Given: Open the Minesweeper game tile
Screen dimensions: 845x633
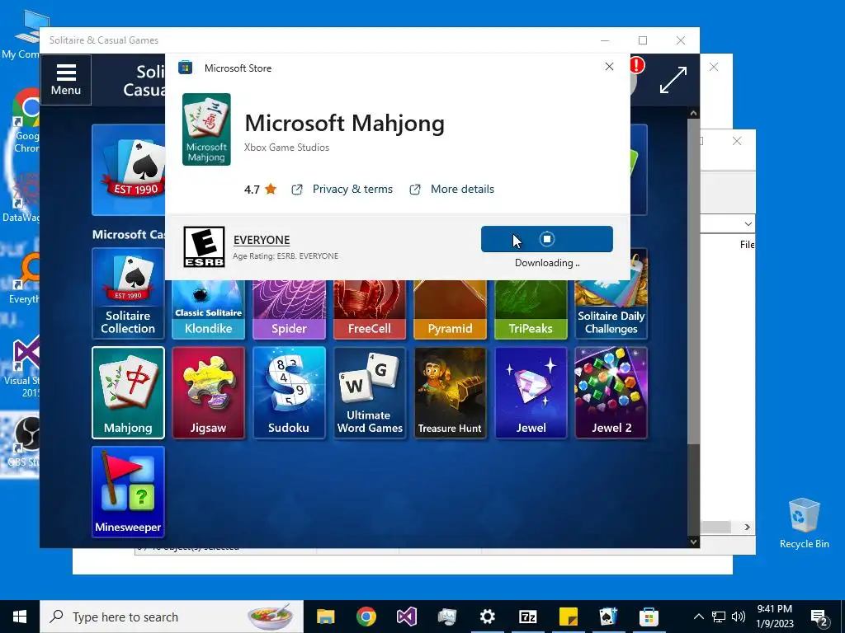Looking at the screenshot, I should (128, 492).
